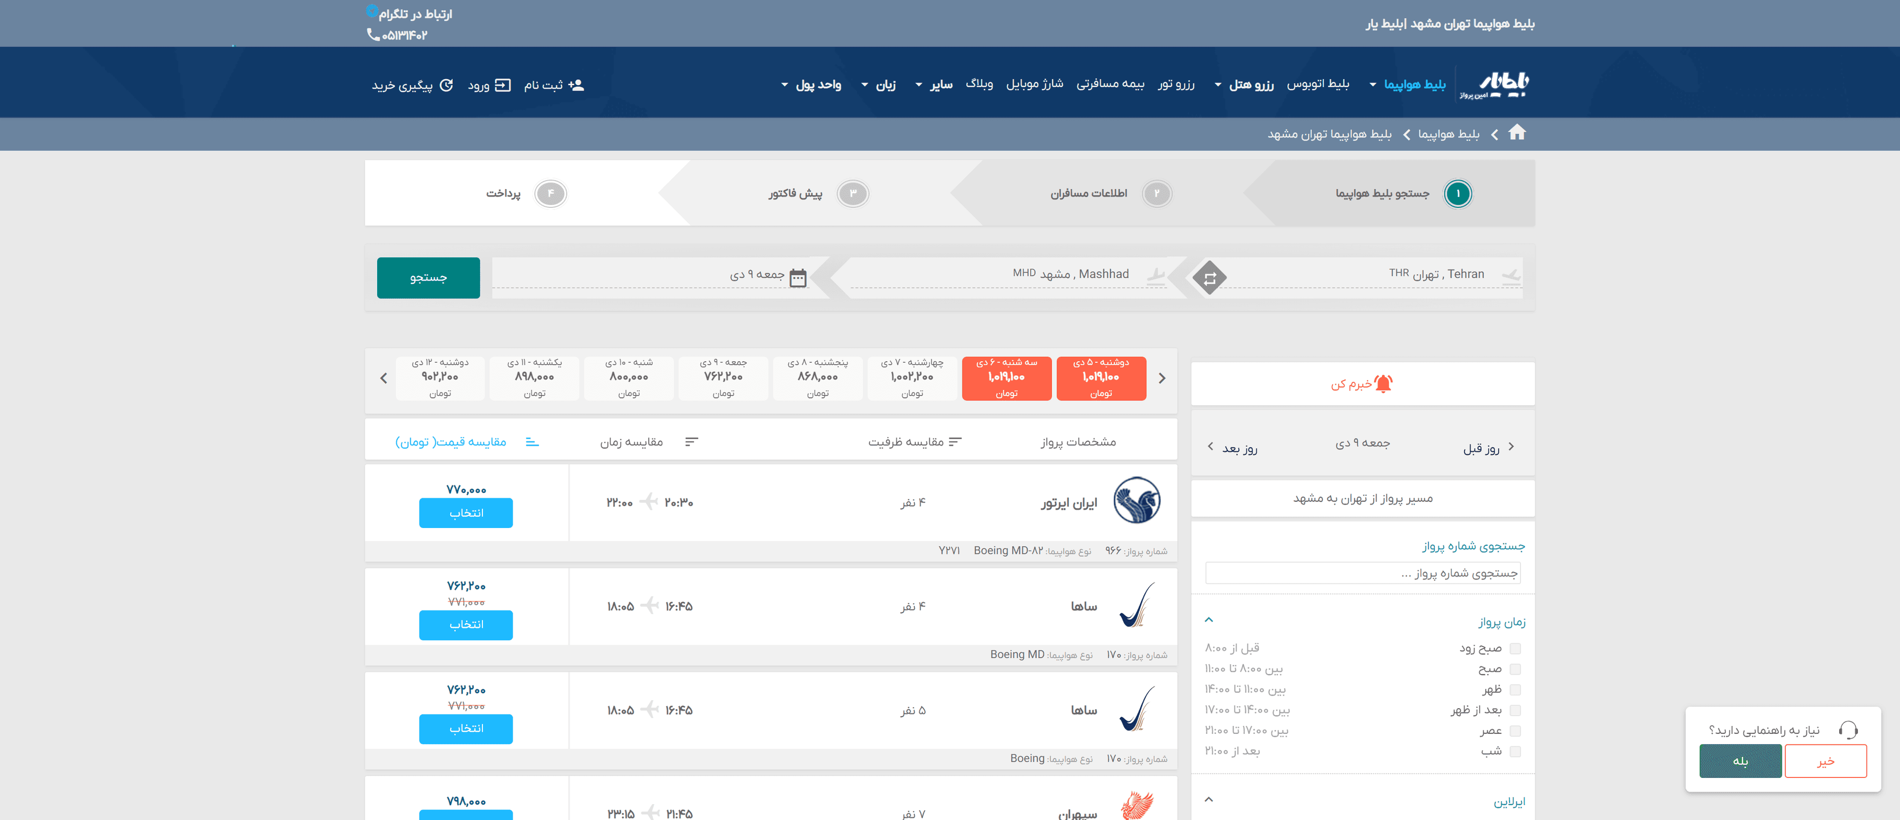Click the phone icon in top bar
The height and width of the screenshot is (820, 1900).
point(373,34)
